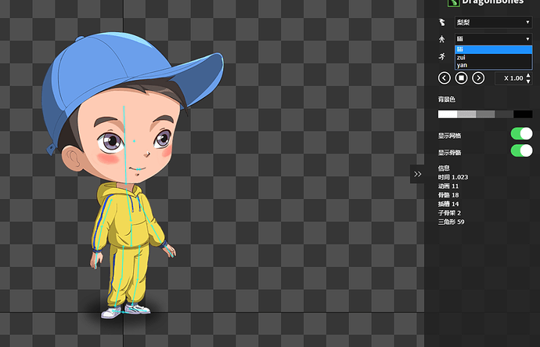
Task: Click the dragon skeleton data icon
Action: (442, 23)
